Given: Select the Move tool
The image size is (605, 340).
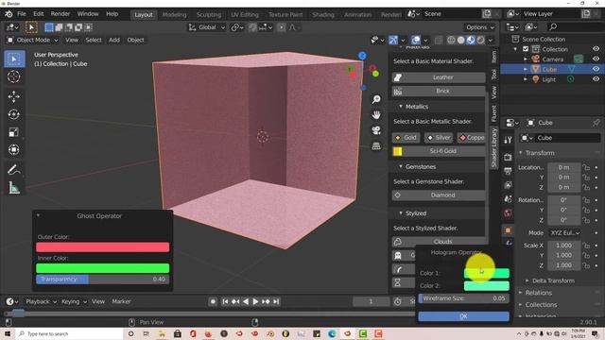Looking at the screenshot, I should (x=14, y=96).
